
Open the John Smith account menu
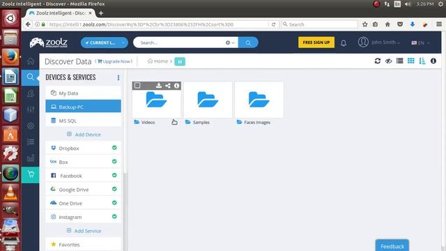[x=385, y=43]
